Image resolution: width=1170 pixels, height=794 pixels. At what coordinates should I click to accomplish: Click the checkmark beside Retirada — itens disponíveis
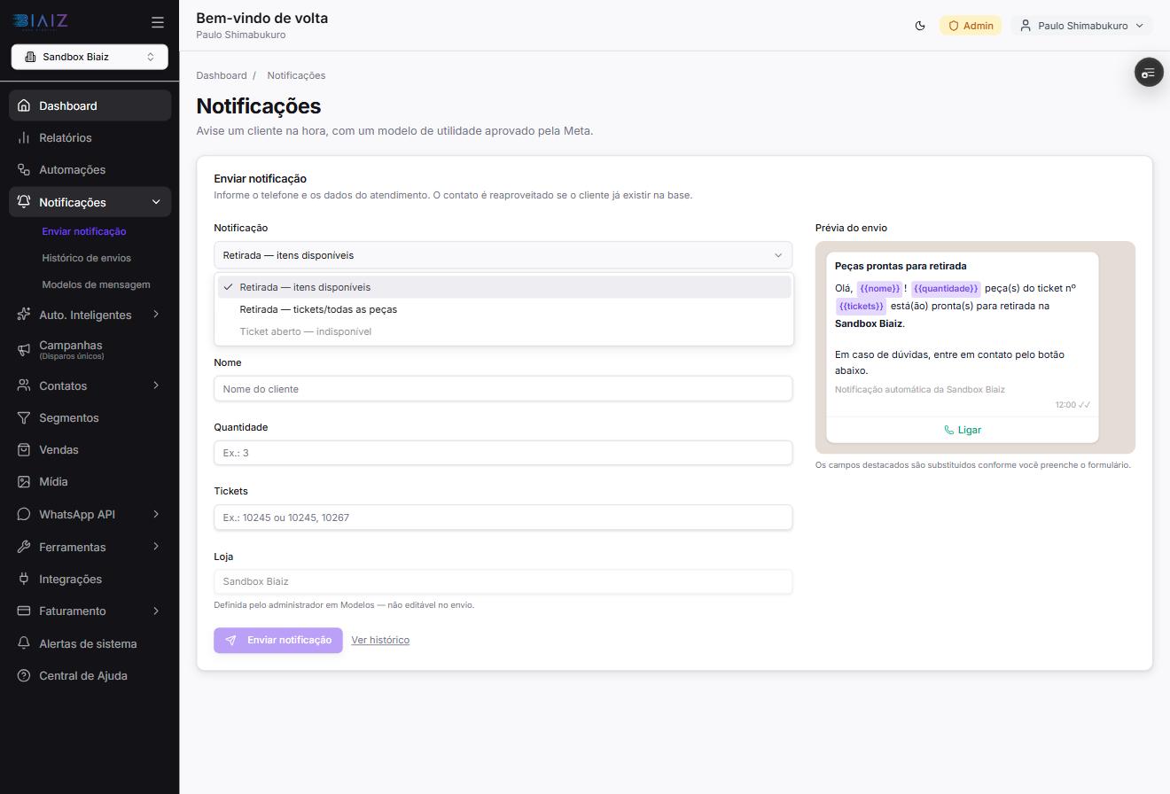pyautogui.click(x=229, y=287)
